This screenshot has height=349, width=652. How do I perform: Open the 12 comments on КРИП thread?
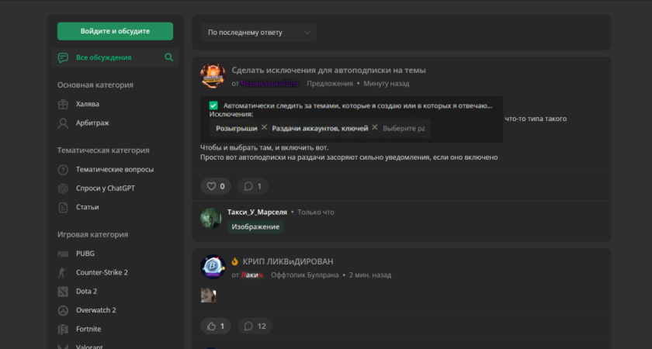point(255,327)
